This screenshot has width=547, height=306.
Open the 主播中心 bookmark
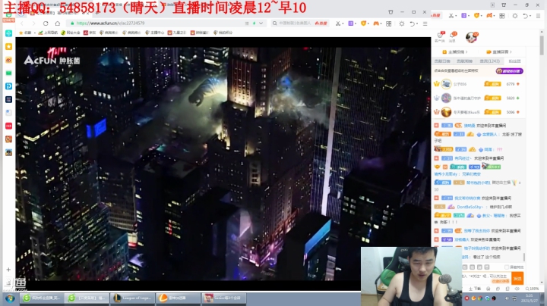(154, 33)
